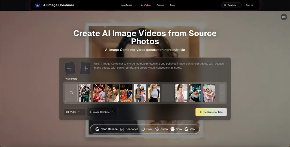This screenshot has height=147, width=290.
Task: Toggle the mute sound icon
Action: [284, 17]
